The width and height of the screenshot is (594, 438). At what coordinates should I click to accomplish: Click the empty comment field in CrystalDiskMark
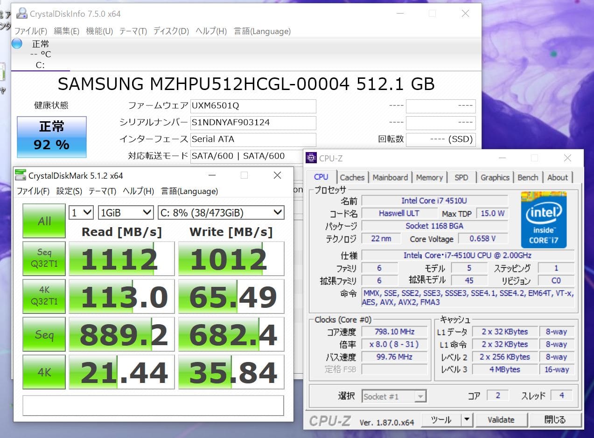point(153,405)
